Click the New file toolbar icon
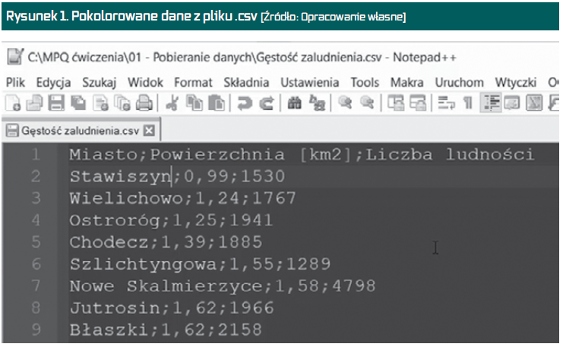Screen dimensions: 563x347 tap(11, 103)
